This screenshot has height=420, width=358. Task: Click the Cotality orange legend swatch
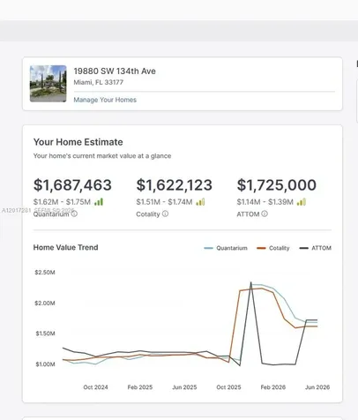click(x=261, y=248)
